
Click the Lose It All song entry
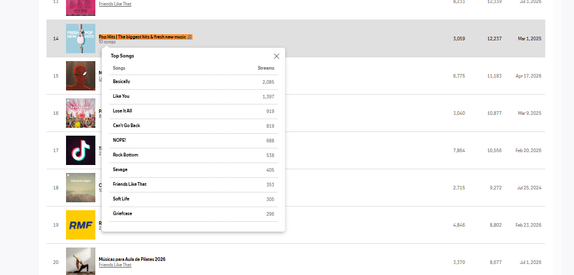[x=193, y=111]
